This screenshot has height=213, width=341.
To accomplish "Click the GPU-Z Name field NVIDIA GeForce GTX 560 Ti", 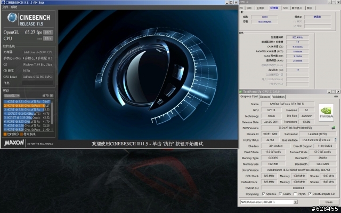I will [x=288, y=104].
